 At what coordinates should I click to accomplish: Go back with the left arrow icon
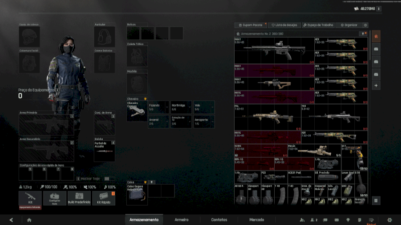click(x=11, y=220)
